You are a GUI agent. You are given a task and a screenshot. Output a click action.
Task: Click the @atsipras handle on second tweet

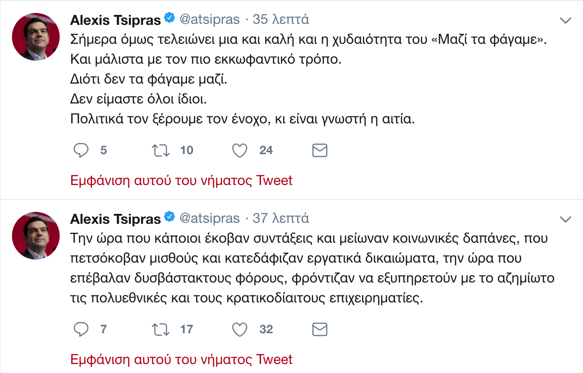(209, 218)
